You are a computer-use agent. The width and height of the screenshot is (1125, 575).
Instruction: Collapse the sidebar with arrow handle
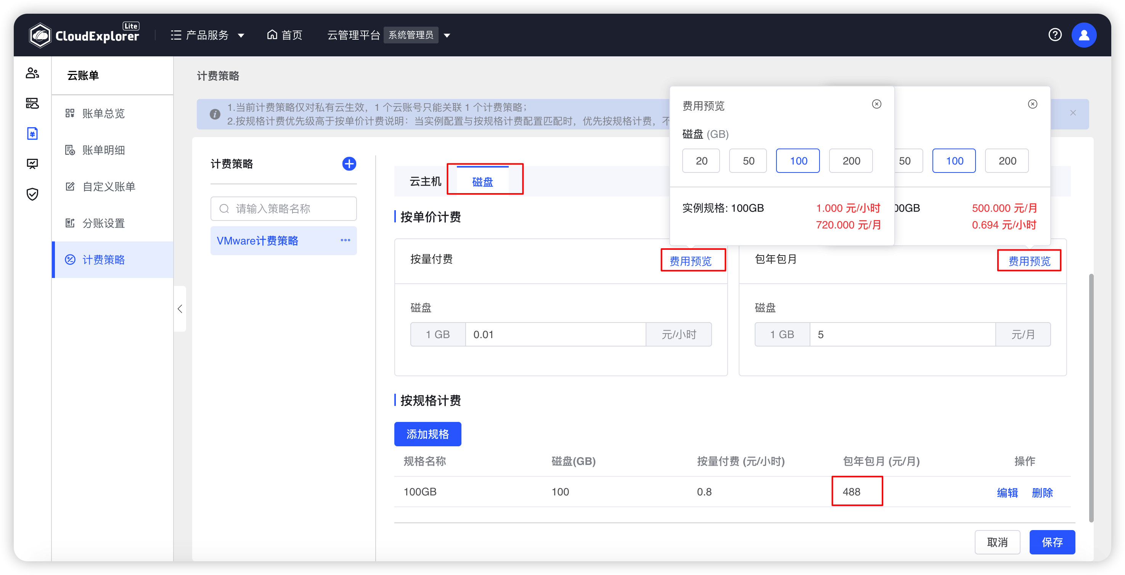[x=180, y=309]
